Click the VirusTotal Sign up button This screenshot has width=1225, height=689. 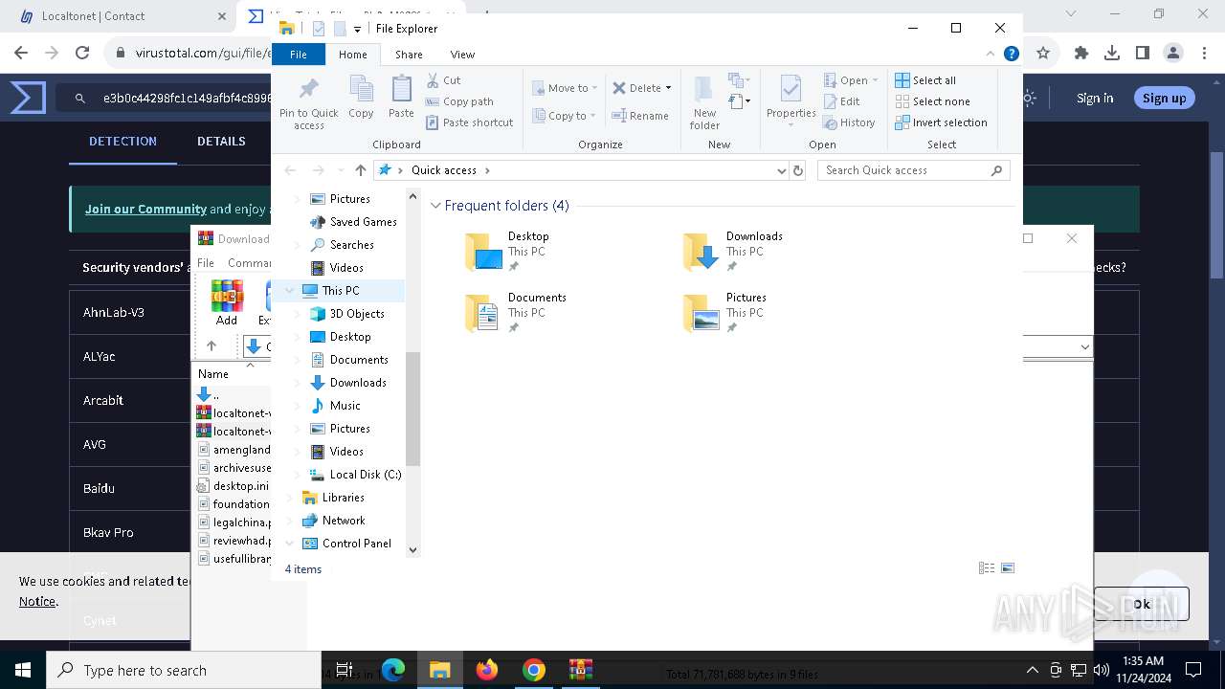(x=1164, y=98)
